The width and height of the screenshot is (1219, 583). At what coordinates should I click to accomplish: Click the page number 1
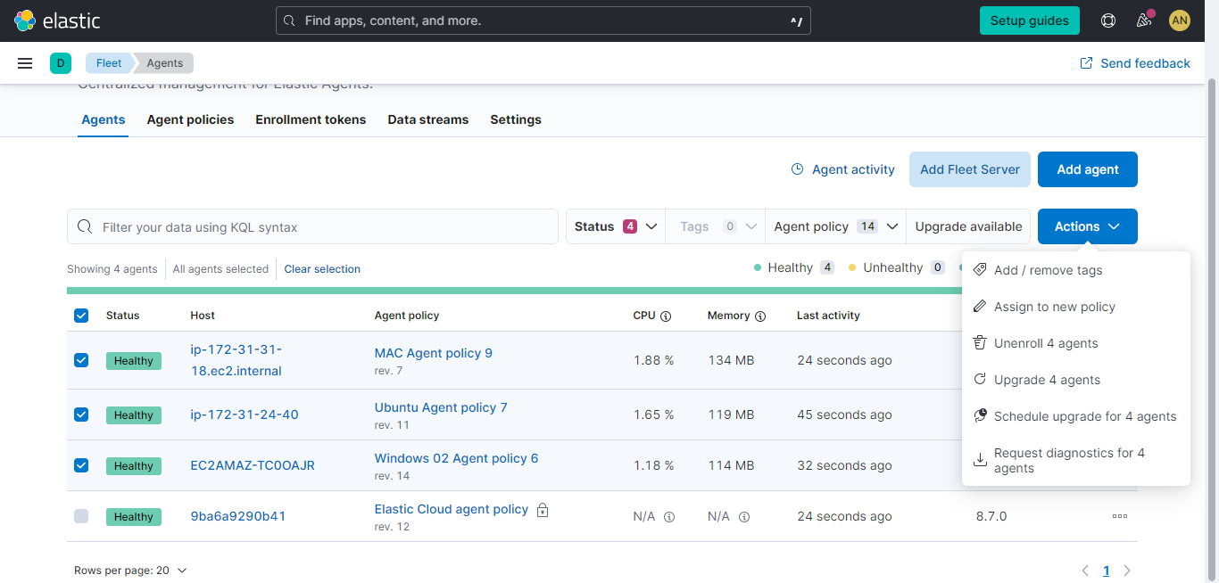coord(1107,571)
